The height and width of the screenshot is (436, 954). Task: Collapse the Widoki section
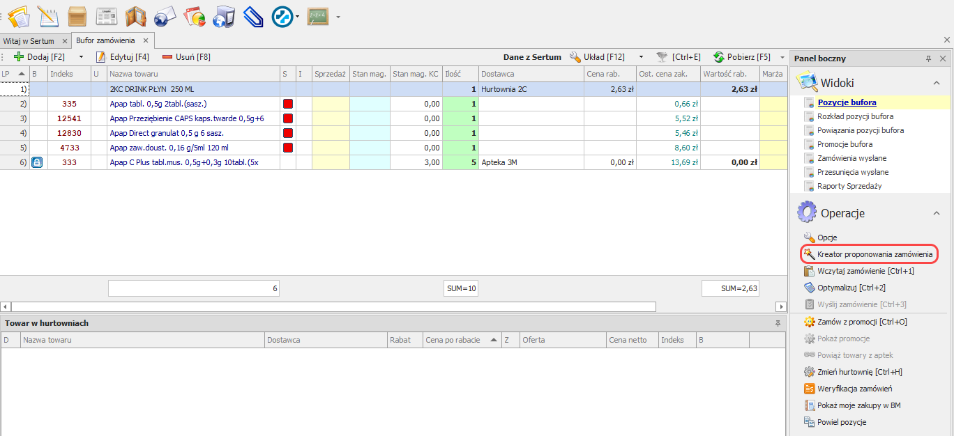click(937, 83)
